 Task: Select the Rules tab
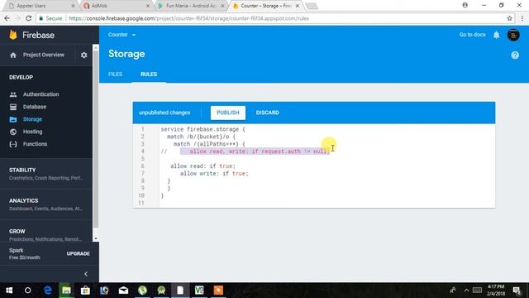[x=149, y=74]
